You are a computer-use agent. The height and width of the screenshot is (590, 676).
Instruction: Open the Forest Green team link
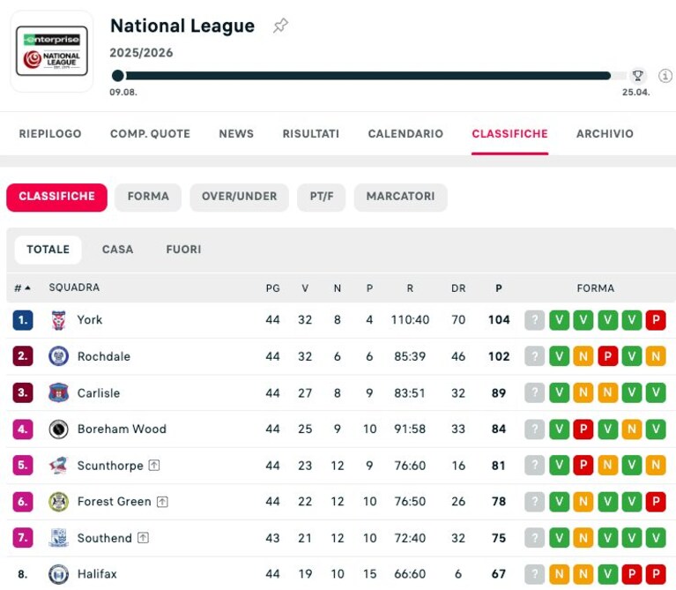click(114, 502)
